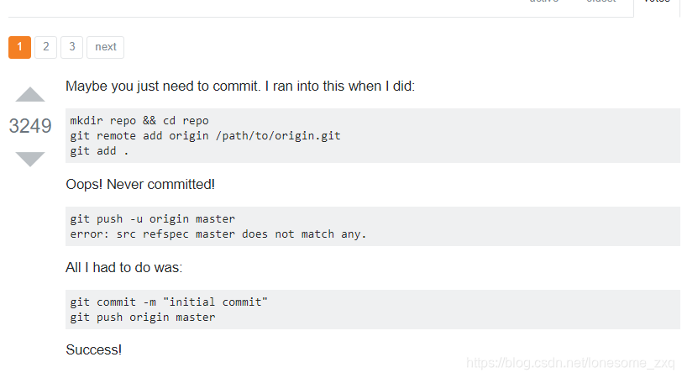This screenshot has height=378, width=682.
Task: Select the orange page 1 button
Action: click(19, 47)
